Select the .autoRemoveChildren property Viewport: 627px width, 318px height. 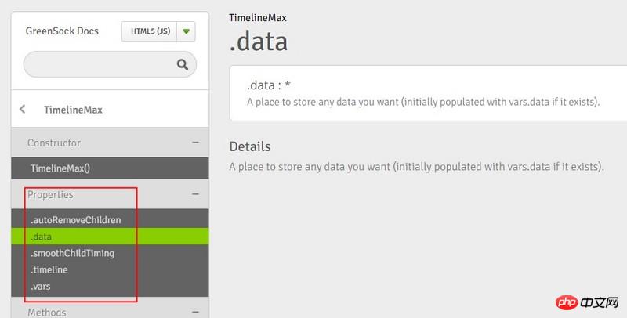point(75,220)
